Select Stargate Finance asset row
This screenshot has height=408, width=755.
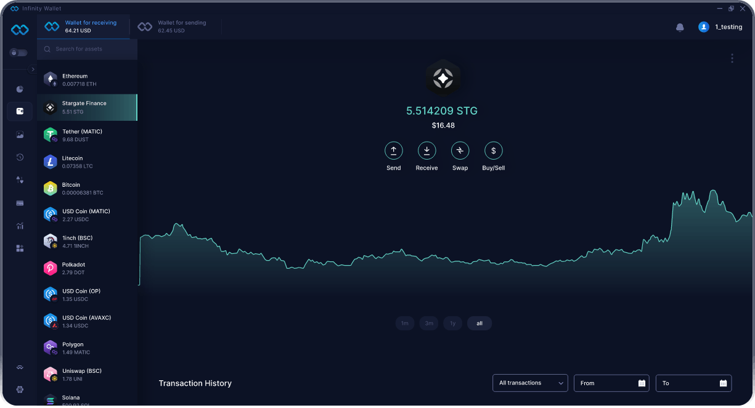88,107
